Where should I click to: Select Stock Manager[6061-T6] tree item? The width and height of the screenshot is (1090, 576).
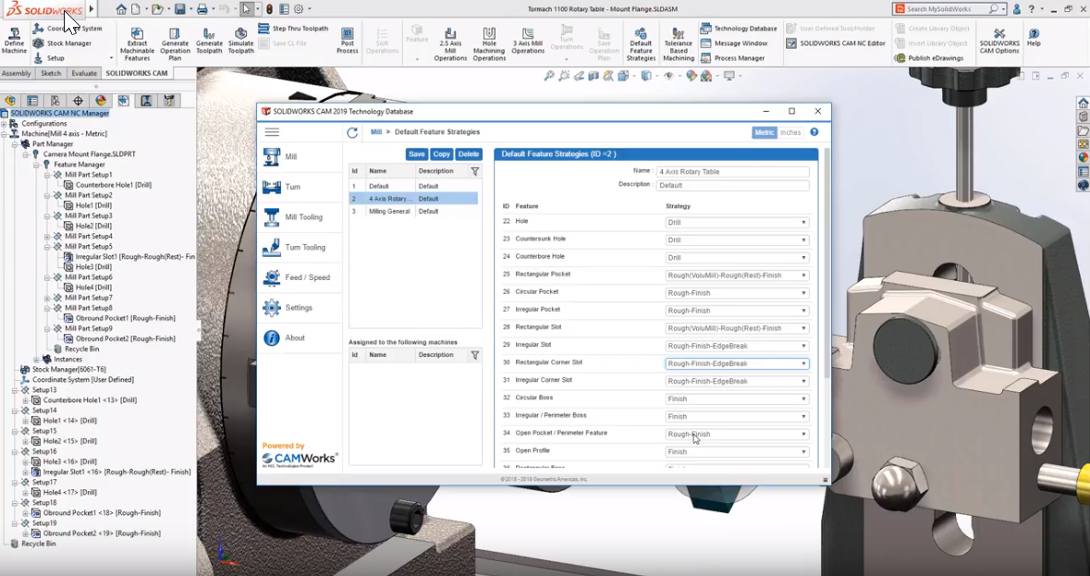[x=68, y=370]
